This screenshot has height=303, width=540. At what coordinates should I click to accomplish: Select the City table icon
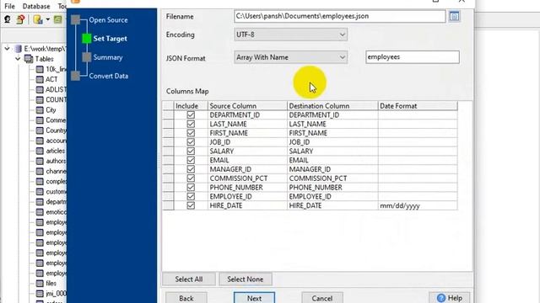click(40, 110)
